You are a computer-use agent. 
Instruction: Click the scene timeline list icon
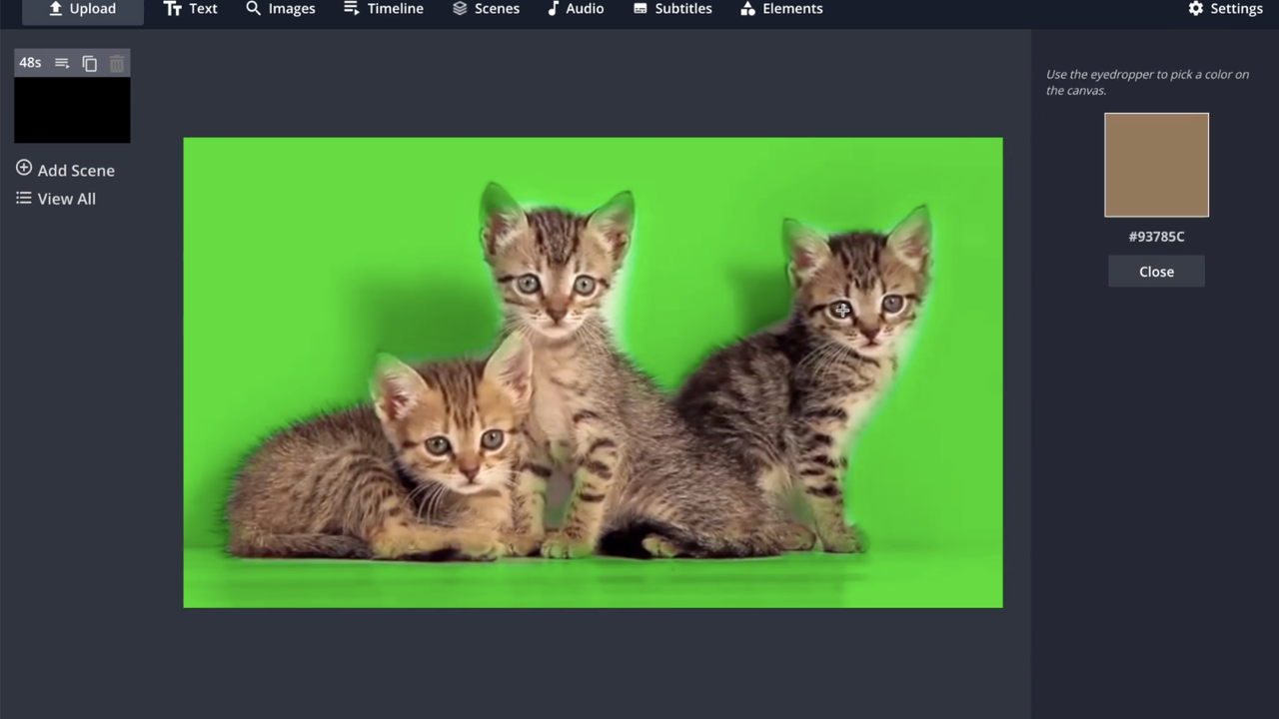tap(62, 63)
